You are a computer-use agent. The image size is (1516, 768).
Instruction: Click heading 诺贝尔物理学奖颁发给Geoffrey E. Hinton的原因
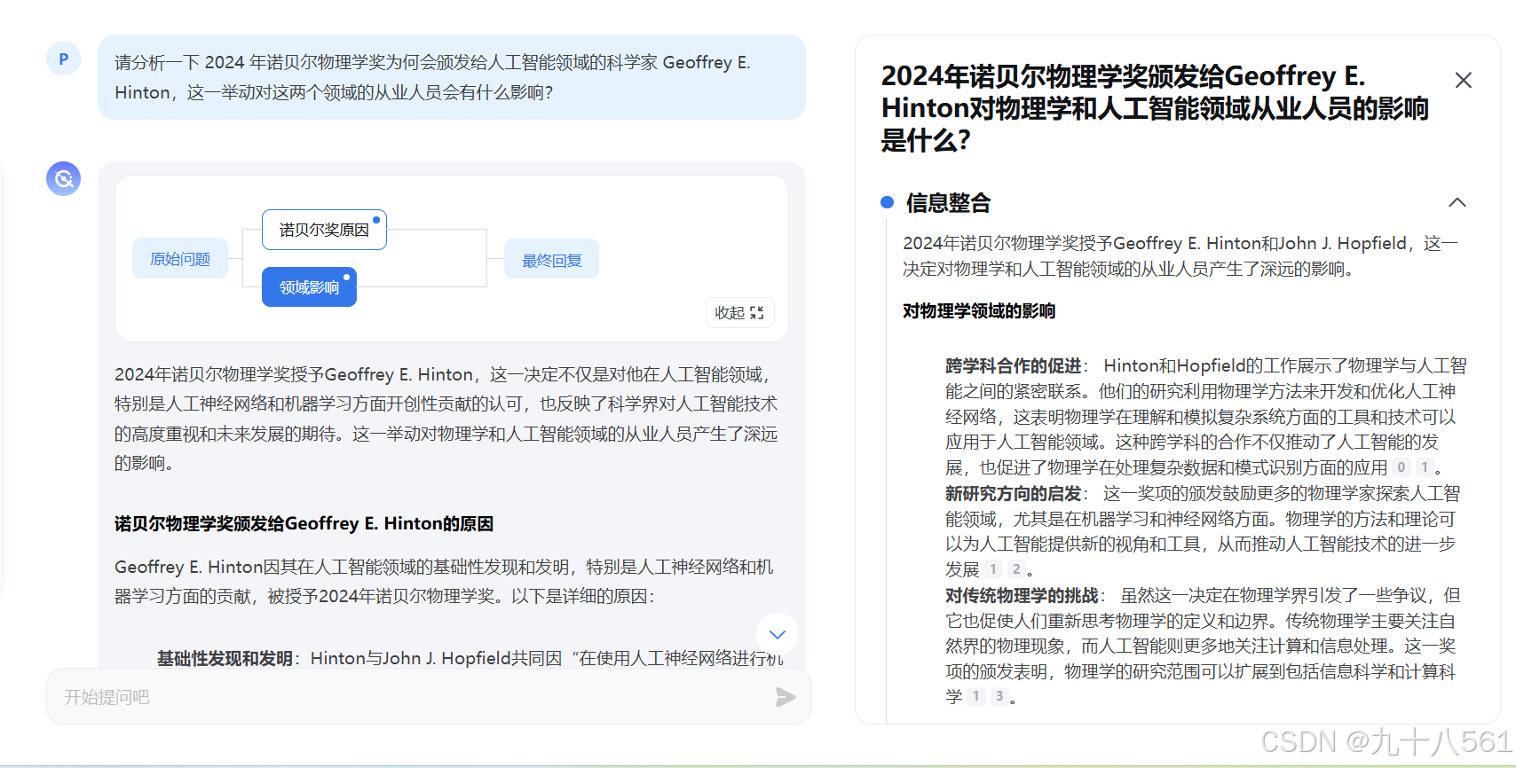tap(304, 524)
